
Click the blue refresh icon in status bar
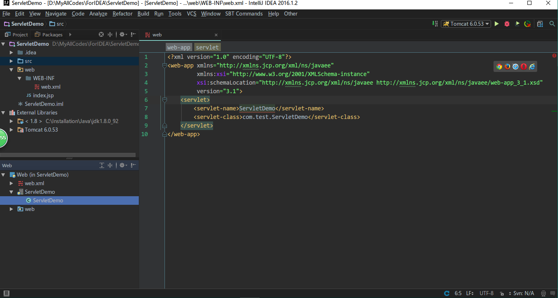(447, 294)
